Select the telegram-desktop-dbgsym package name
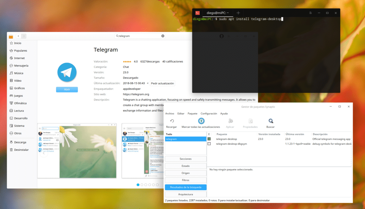Image resolution: width=365 pixels, height=209 pixels. pyautogui.click(x=231, y=144)
